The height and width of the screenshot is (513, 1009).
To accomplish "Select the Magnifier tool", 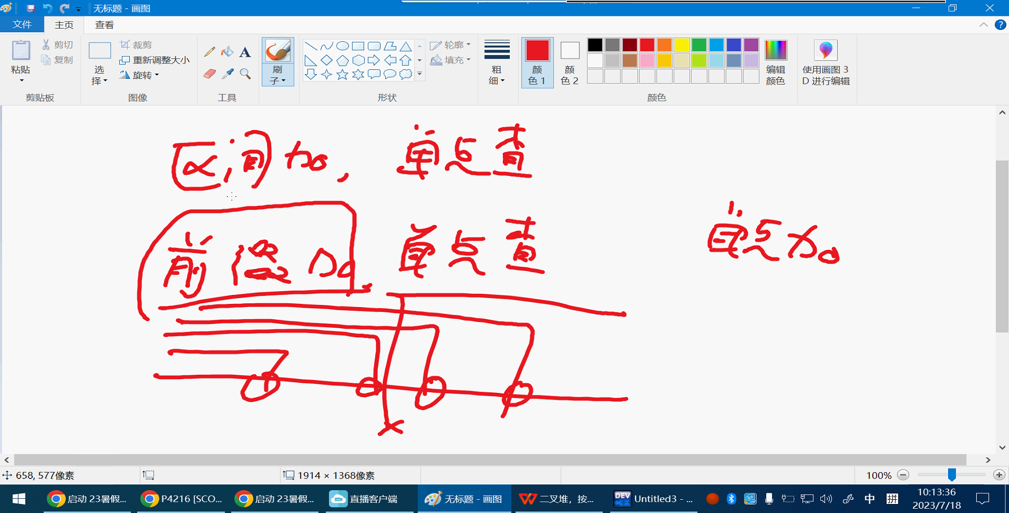I will (245, 74).
